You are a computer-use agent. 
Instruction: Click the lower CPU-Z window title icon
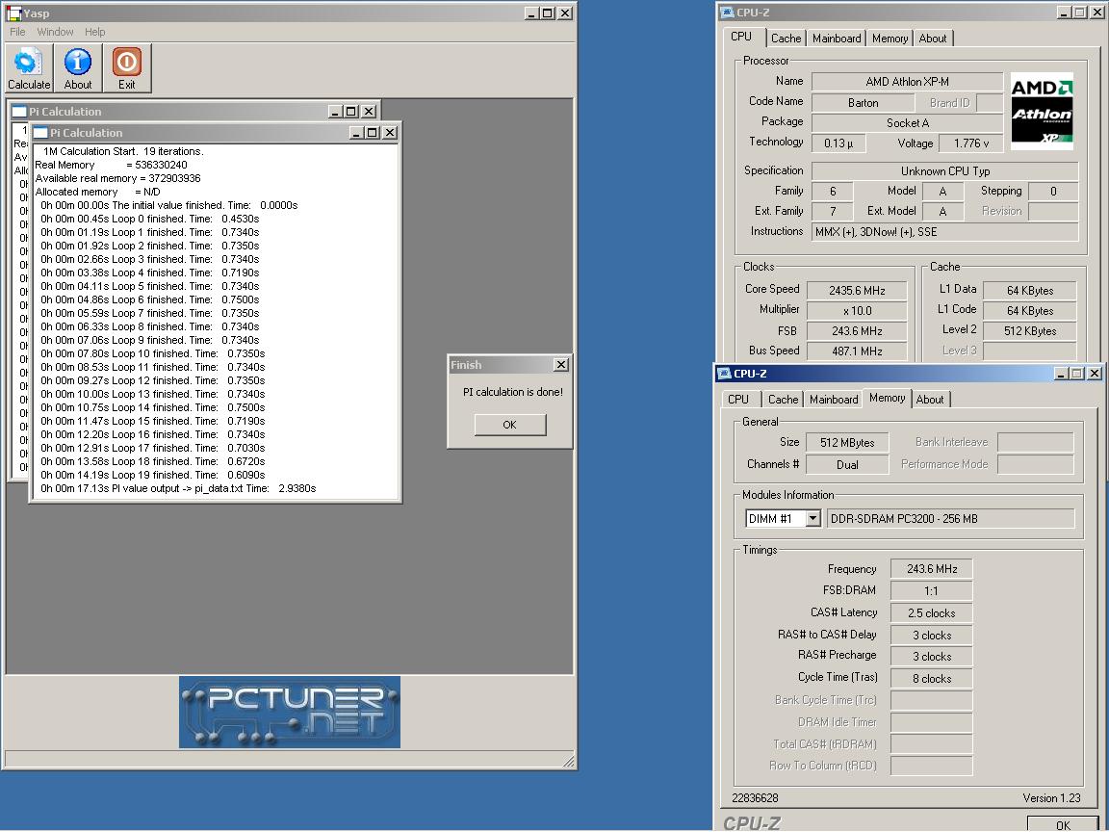coord(724,373)
